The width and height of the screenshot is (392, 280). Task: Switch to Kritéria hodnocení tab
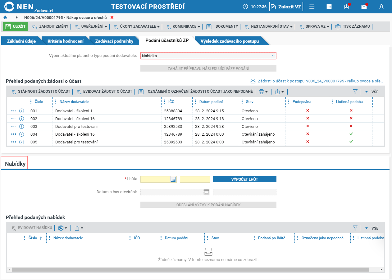tap(65, 41)
